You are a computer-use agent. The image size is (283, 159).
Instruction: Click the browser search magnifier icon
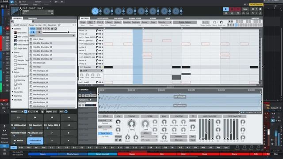[33, 22]
